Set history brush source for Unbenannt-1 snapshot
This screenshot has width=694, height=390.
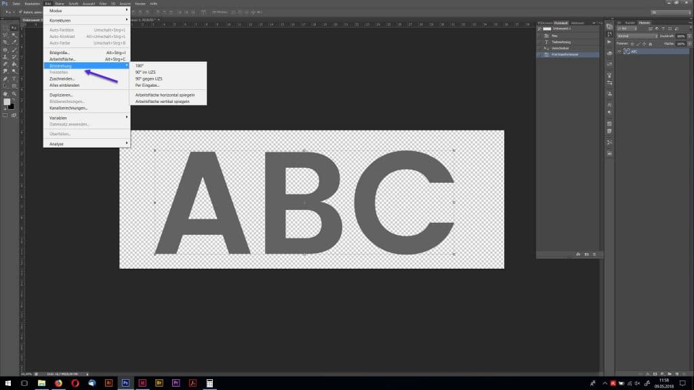(539, 28)
